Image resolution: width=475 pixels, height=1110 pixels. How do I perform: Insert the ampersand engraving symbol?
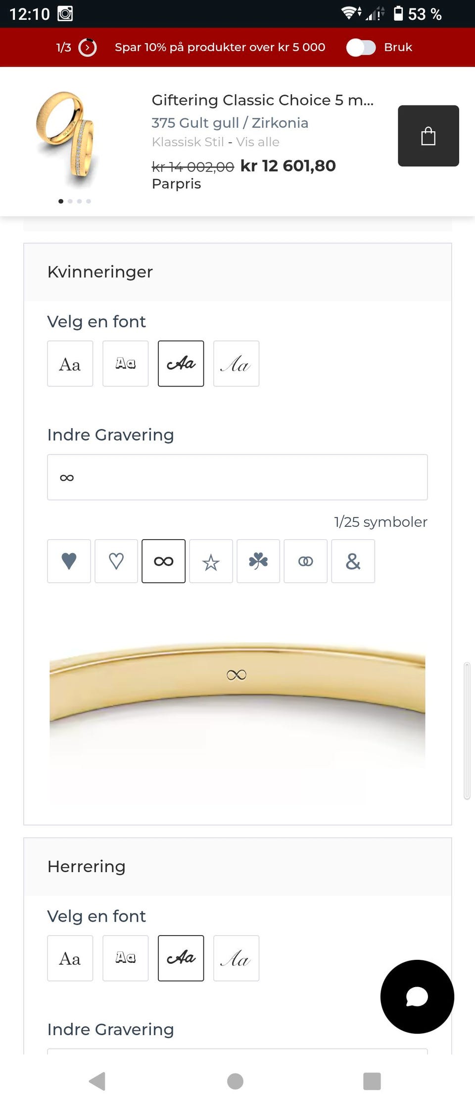(353, 561)
